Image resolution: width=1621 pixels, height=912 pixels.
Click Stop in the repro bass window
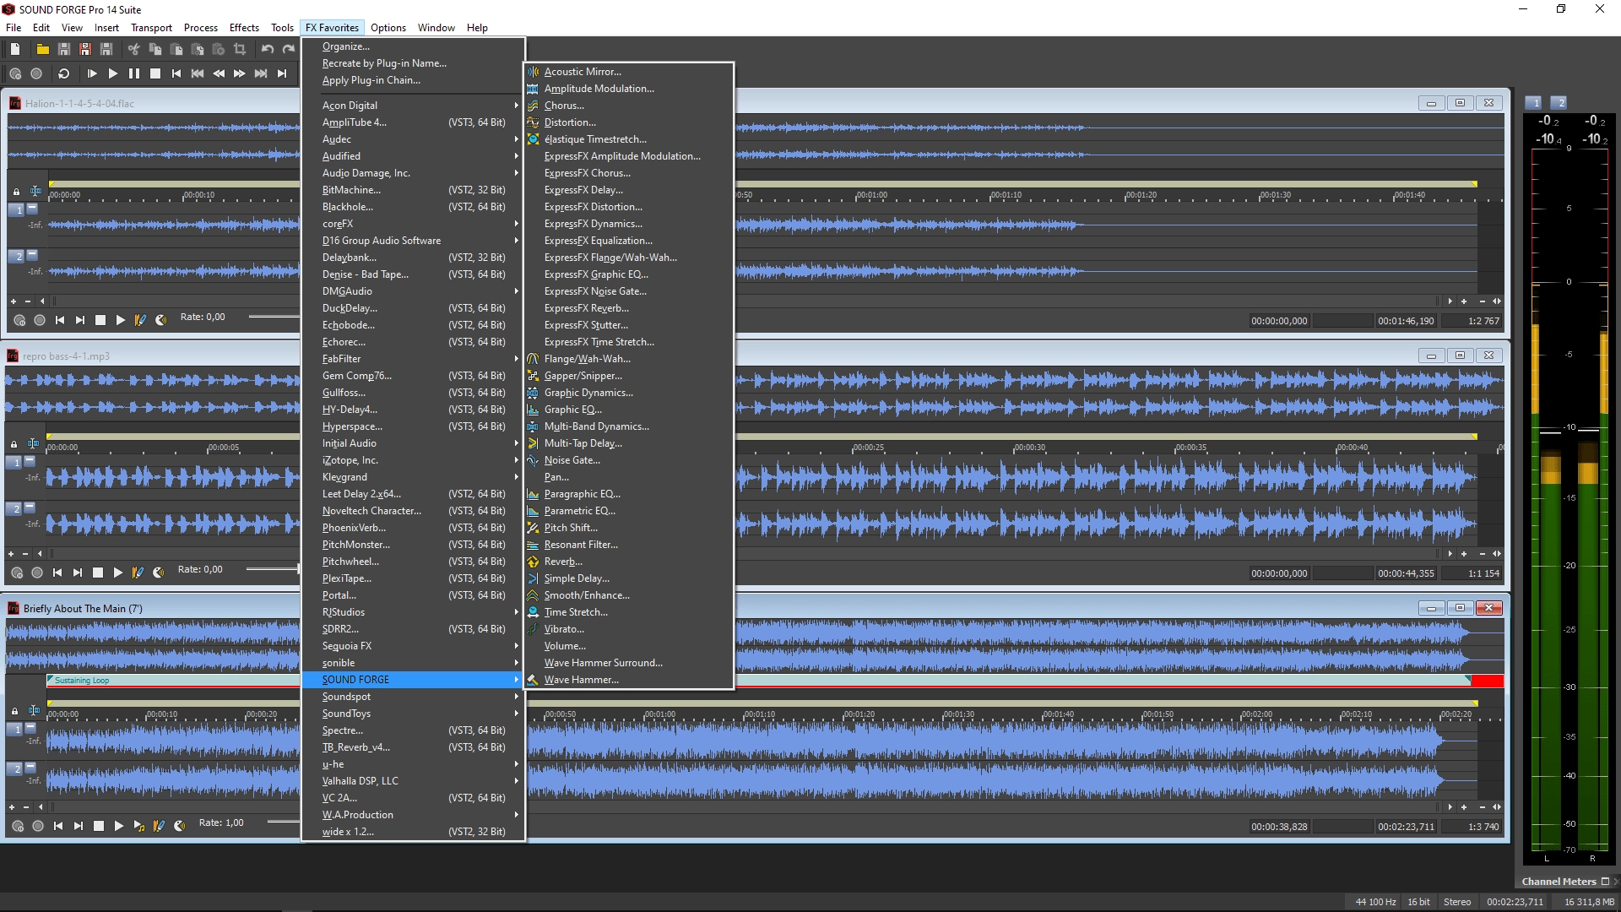(x=98, y=573)
